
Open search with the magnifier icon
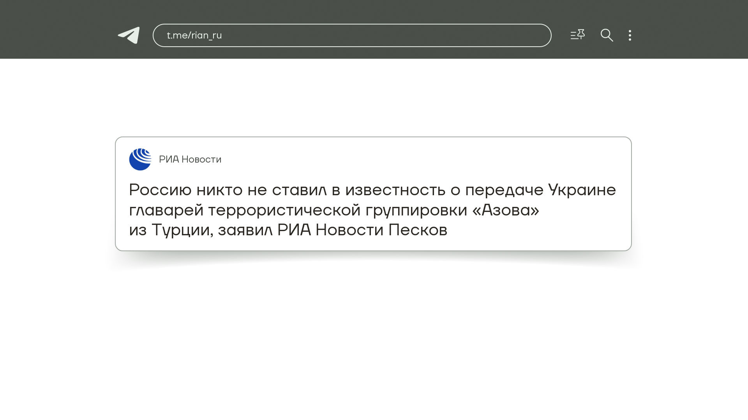607,35
